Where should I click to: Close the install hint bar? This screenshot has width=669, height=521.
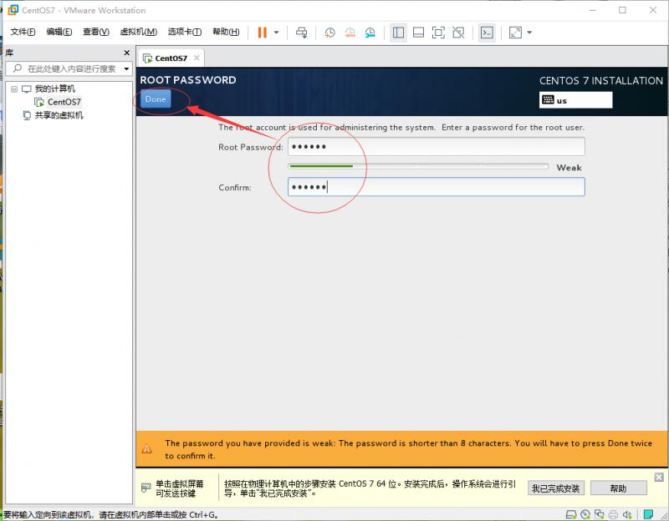click(659, 477)
